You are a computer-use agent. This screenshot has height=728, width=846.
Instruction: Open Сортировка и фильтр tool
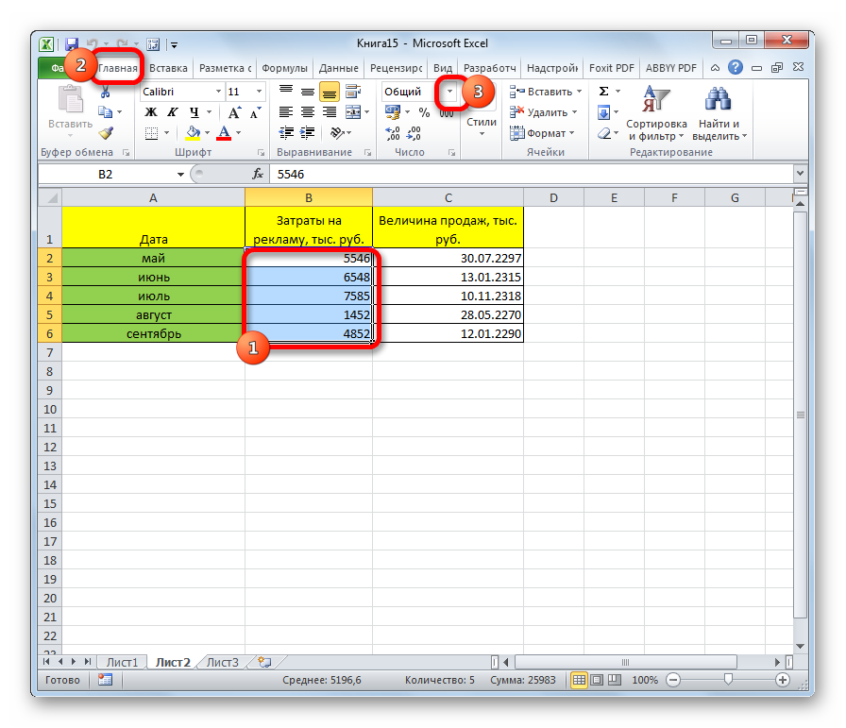click(655, 113)
